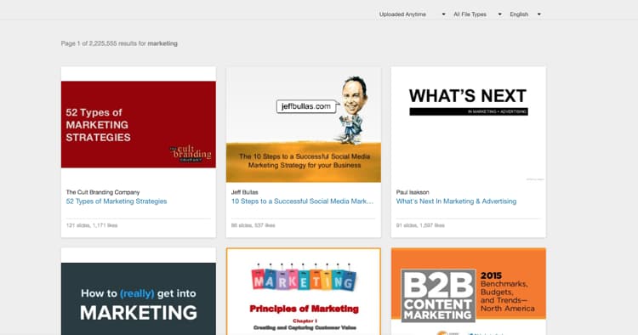Open the WHAT'S NEXT slide thumbnail
This screenshot has height=335, width=638.
469,124
